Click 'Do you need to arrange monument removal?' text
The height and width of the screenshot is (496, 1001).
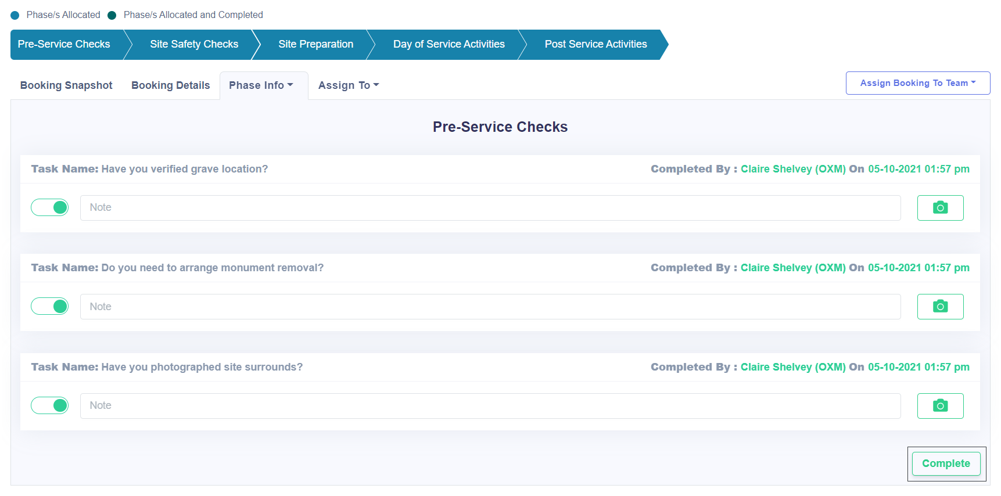(x=213, y=268)
